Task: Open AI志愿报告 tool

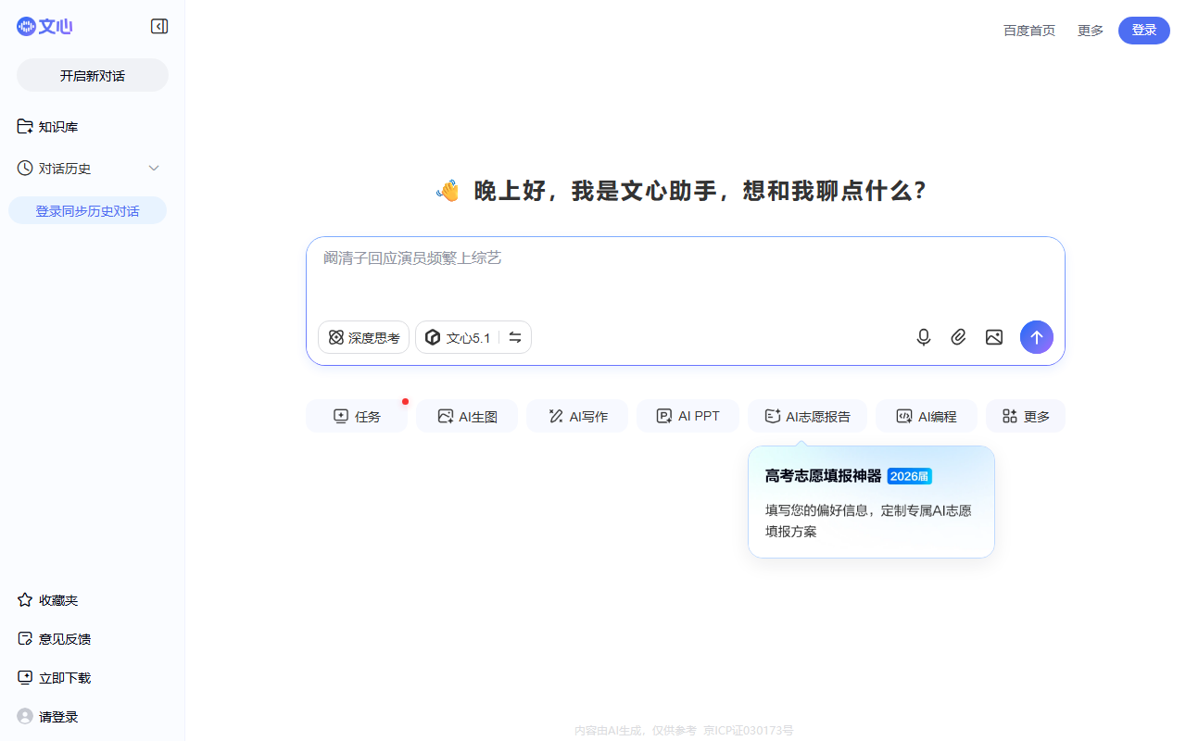Action: click(807, 416)
